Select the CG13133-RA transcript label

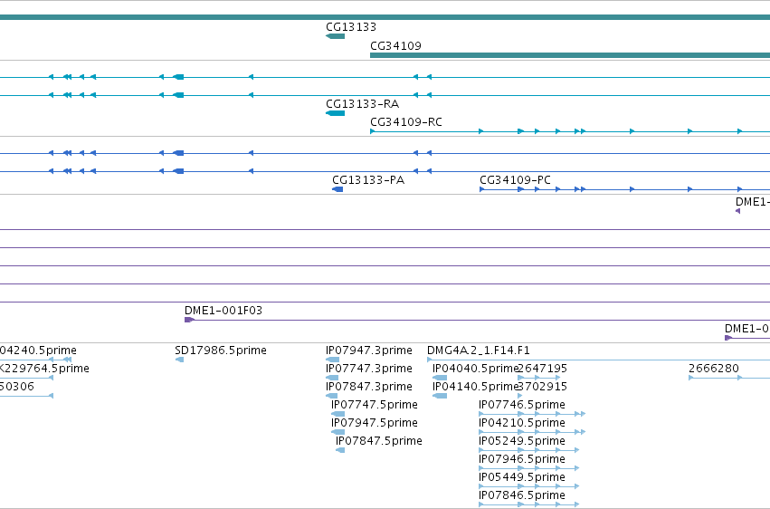click(x=362, y=104)
